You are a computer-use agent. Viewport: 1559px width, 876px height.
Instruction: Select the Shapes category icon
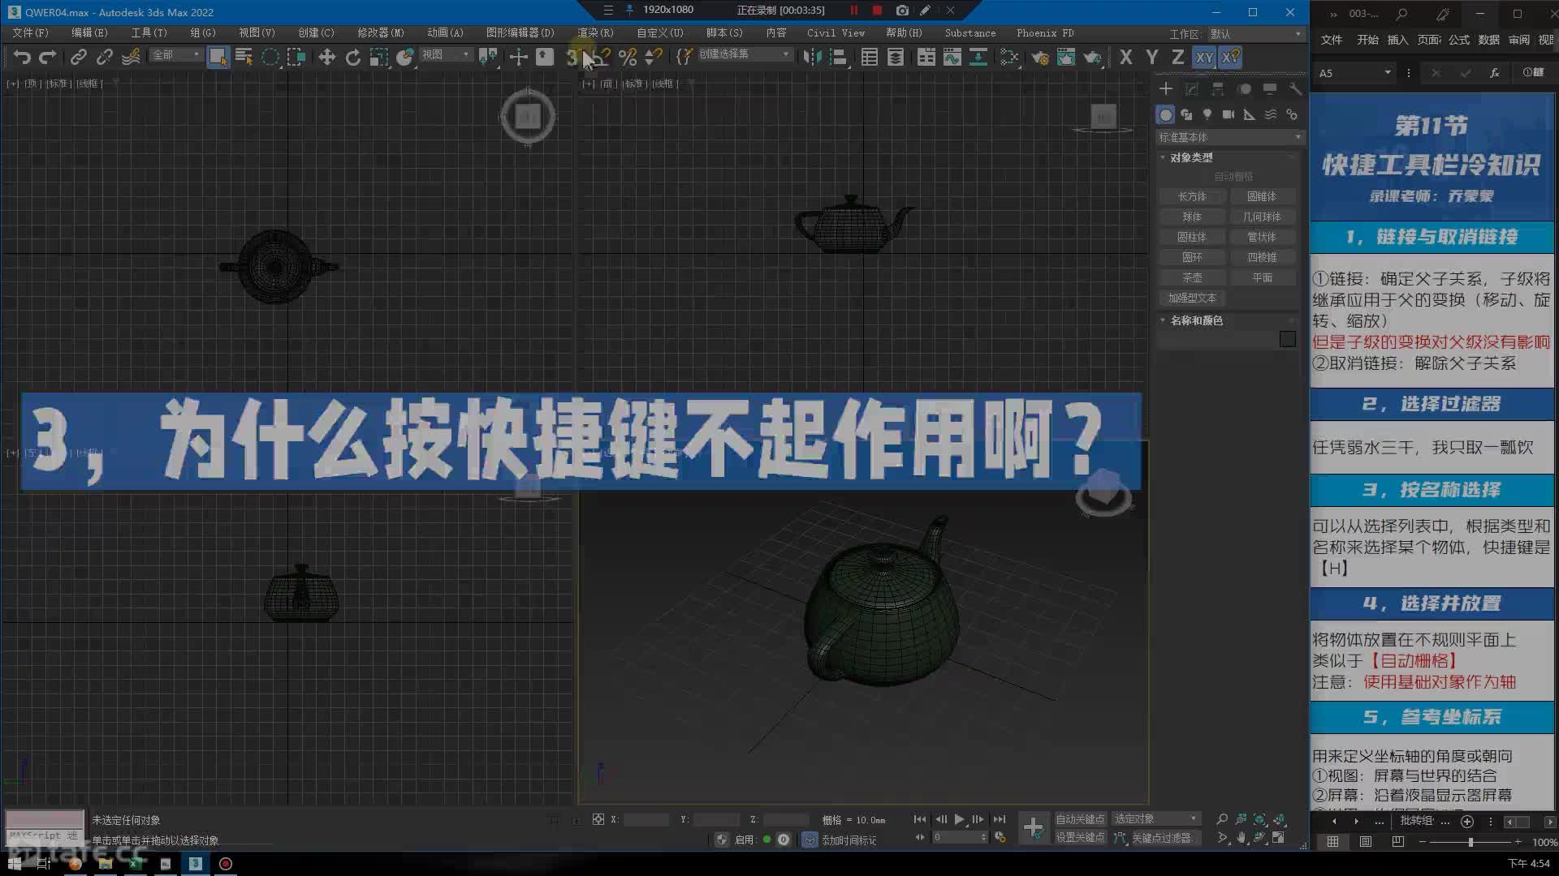(x=1186, y=114)
